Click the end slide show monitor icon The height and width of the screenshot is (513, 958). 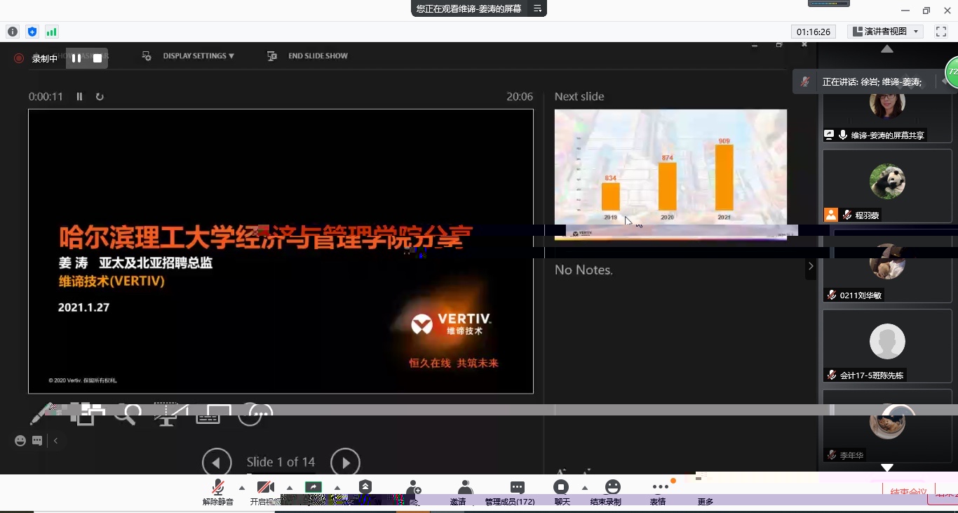coord(272,56)
